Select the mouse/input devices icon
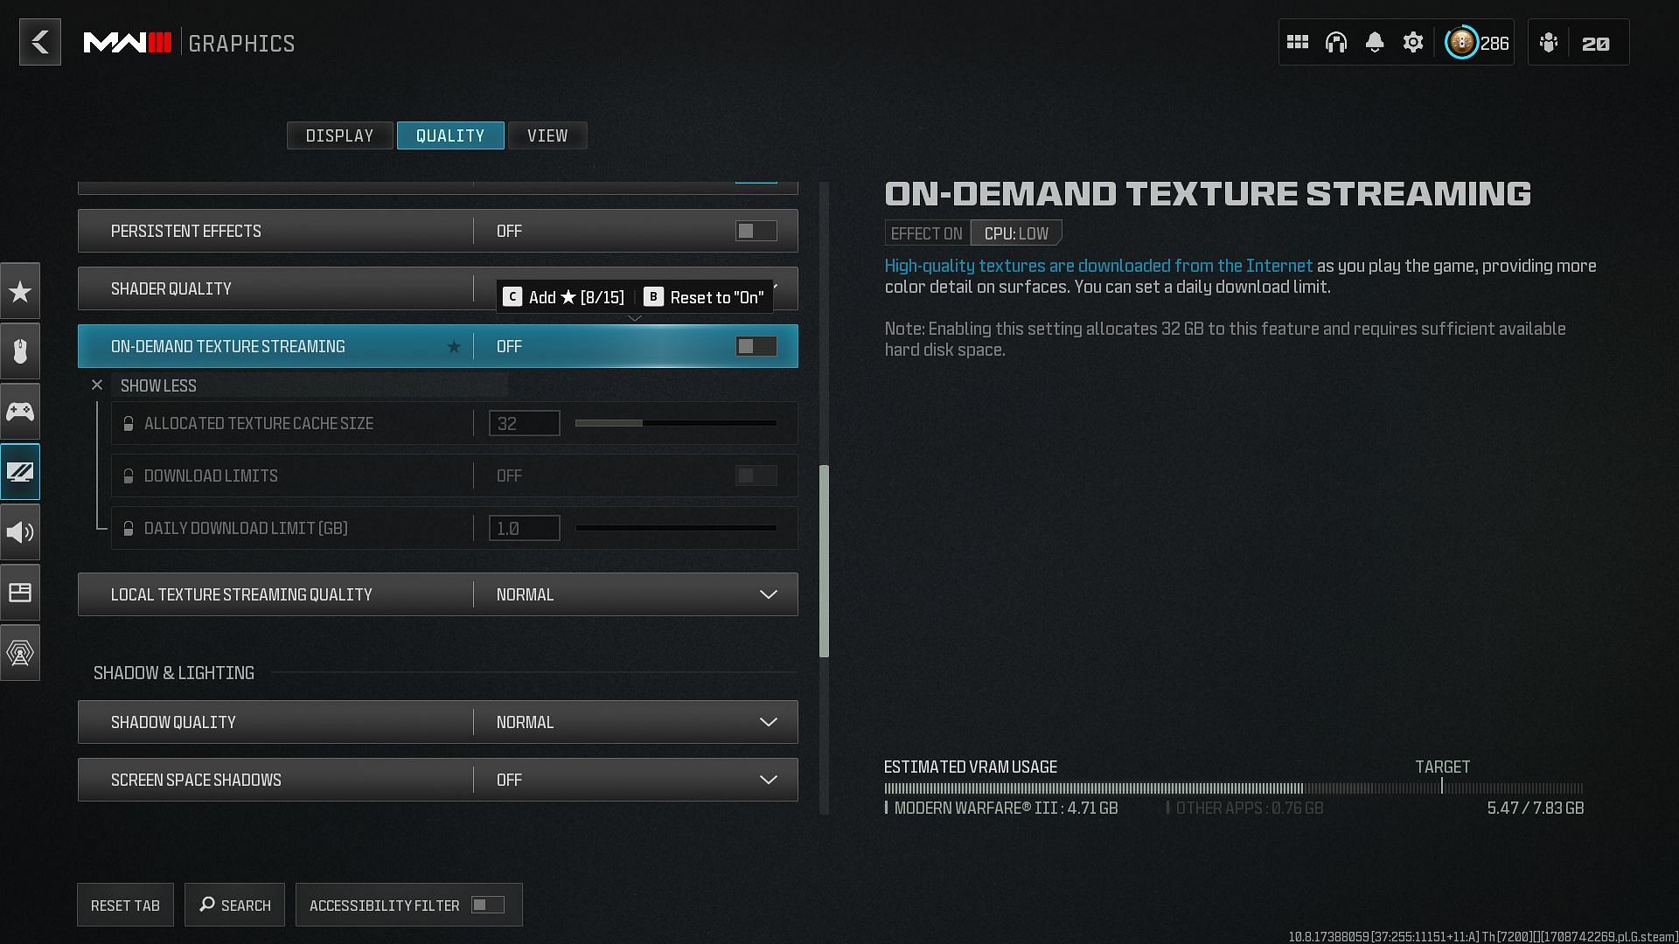This screenshot has width=1679, height=944. click(21, 353)
